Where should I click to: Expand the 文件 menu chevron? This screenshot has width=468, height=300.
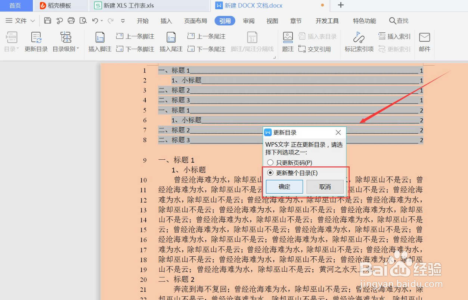(32, 21)
